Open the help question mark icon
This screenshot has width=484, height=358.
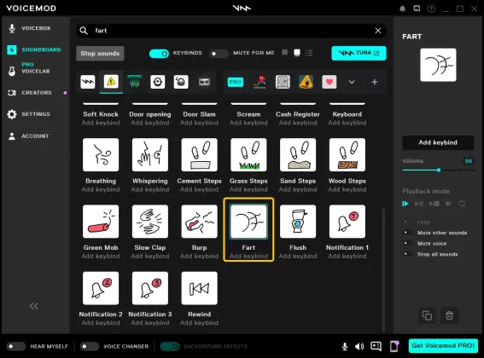[x=431, y=9]
